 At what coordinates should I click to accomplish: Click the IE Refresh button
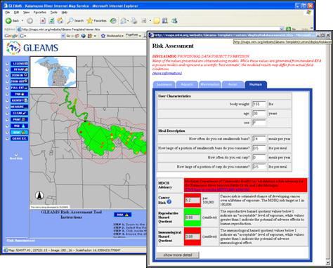pos(51,21)
